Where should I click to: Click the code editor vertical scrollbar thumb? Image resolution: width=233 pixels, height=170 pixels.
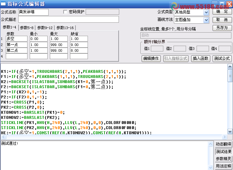(x=230, y=76)
